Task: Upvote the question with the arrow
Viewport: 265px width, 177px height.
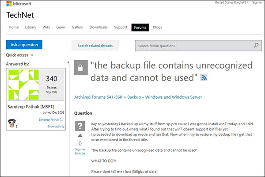Action: (80, 135)
